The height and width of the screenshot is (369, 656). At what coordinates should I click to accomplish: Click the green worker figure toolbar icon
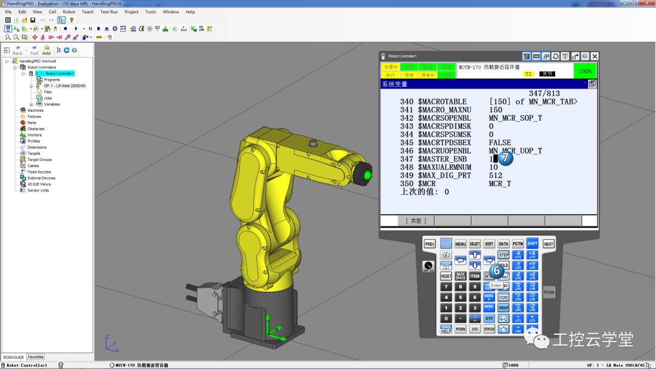coord(165,29)
